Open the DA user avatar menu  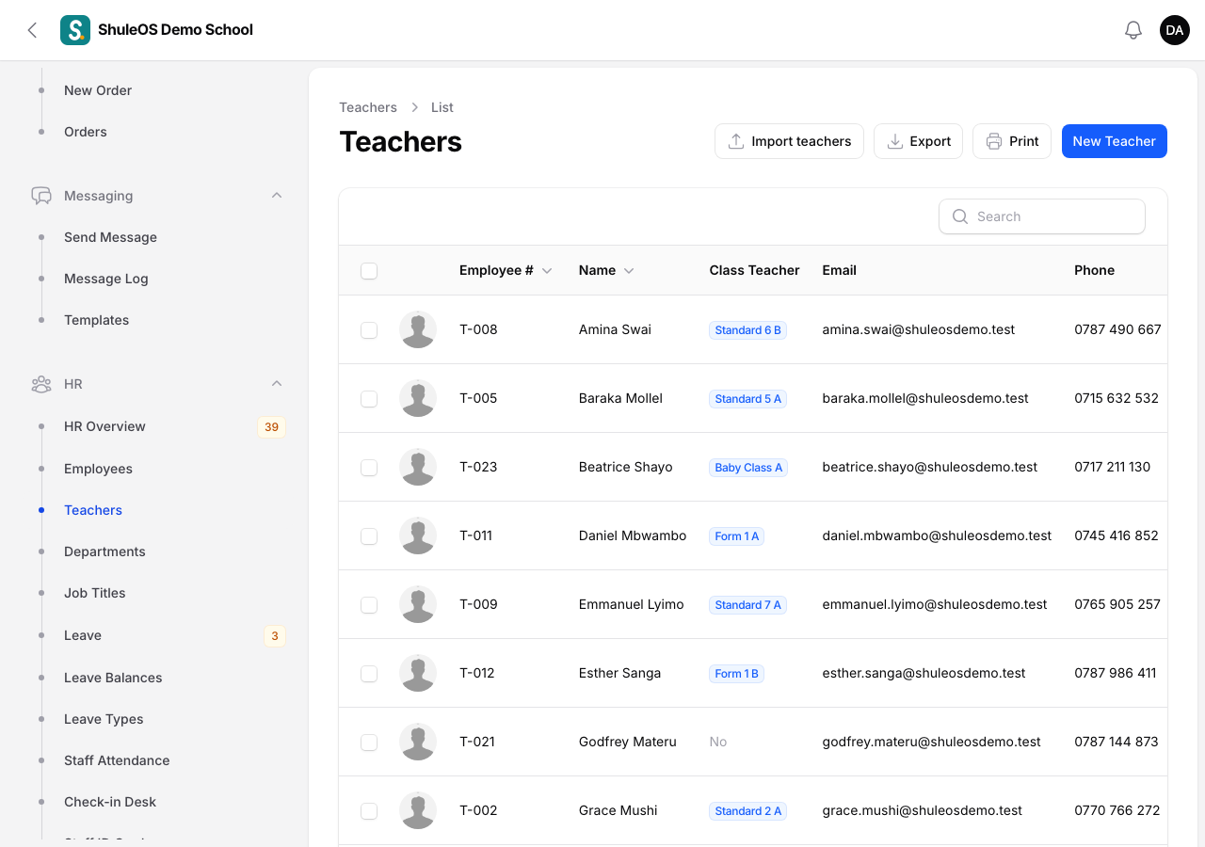[x=1175, y=30]
